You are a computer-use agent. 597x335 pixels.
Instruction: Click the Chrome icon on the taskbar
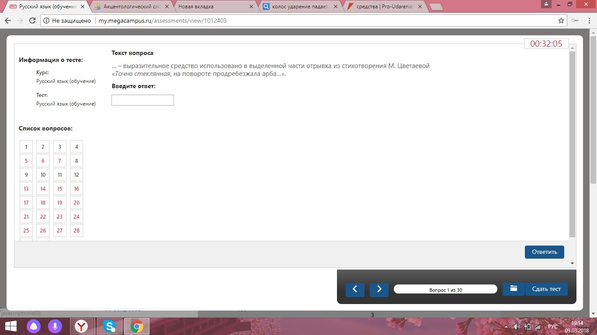[137, 326]
